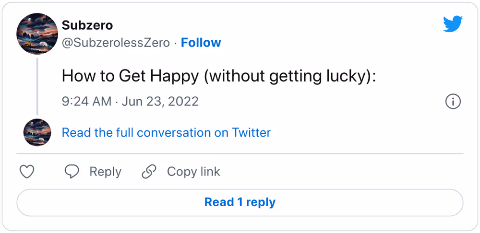This screenshot has height=233, width=480.
Task: Click the Reply text label
Action: tap(105, 172)
